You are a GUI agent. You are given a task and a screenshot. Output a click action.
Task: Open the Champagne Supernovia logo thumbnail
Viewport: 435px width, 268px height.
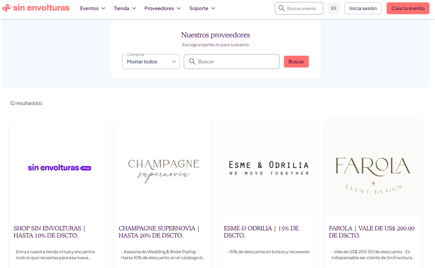163,168
